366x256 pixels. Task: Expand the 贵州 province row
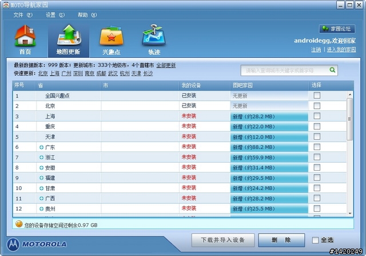click(41, 208)
